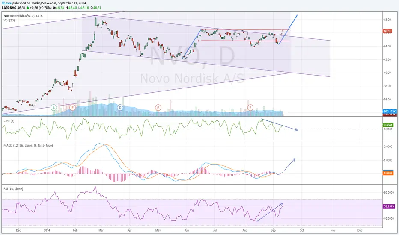Click the green 0.3581 CMF value tag
Screen dimensions: 399x235
tap(388, 125)
